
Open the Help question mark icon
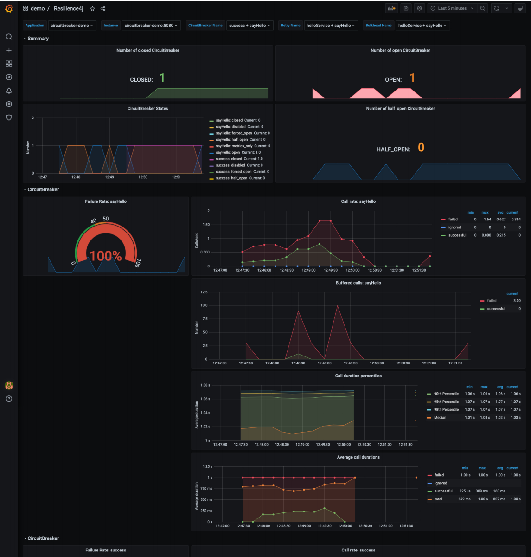pos(9,399)
